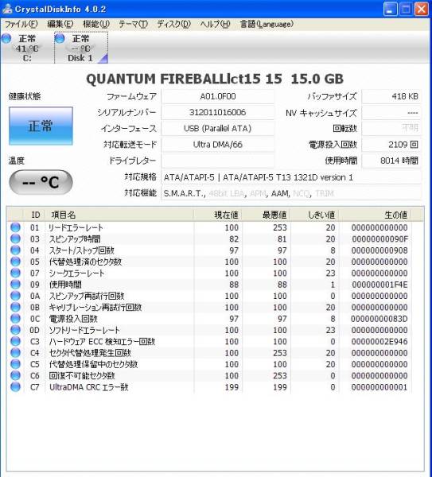Click the status orb for row C5 代替処理保留中のセクタ数

click(x=16, y=364)
